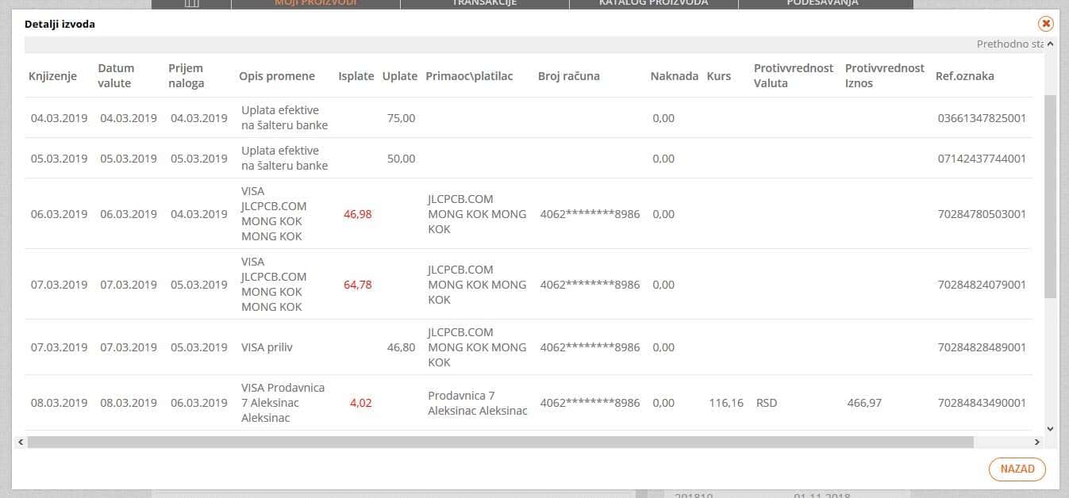1069x498 pixels.
Task: Click Knjizenje column header
Action: pos(52,76)
